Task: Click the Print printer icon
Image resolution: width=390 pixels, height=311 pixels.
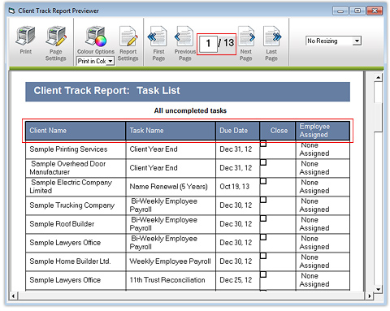Action: pos(26,36)
